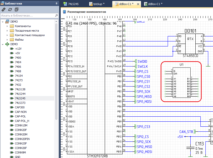Expand the Посадочные места folder
Viewport: 213px width, 158px height.
click(7, 31)
